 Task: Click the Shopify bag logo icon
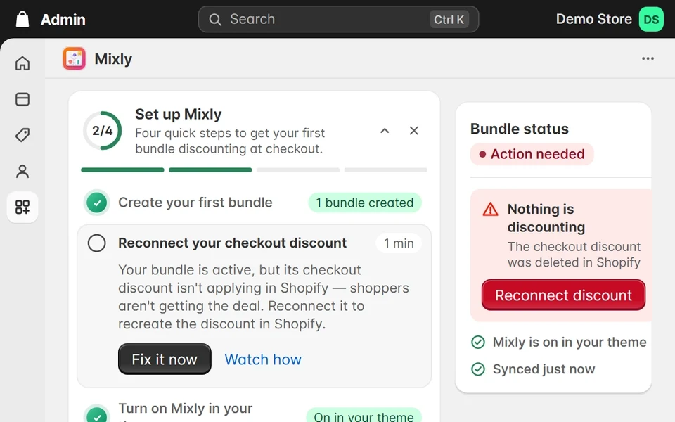tap(22, 20)
